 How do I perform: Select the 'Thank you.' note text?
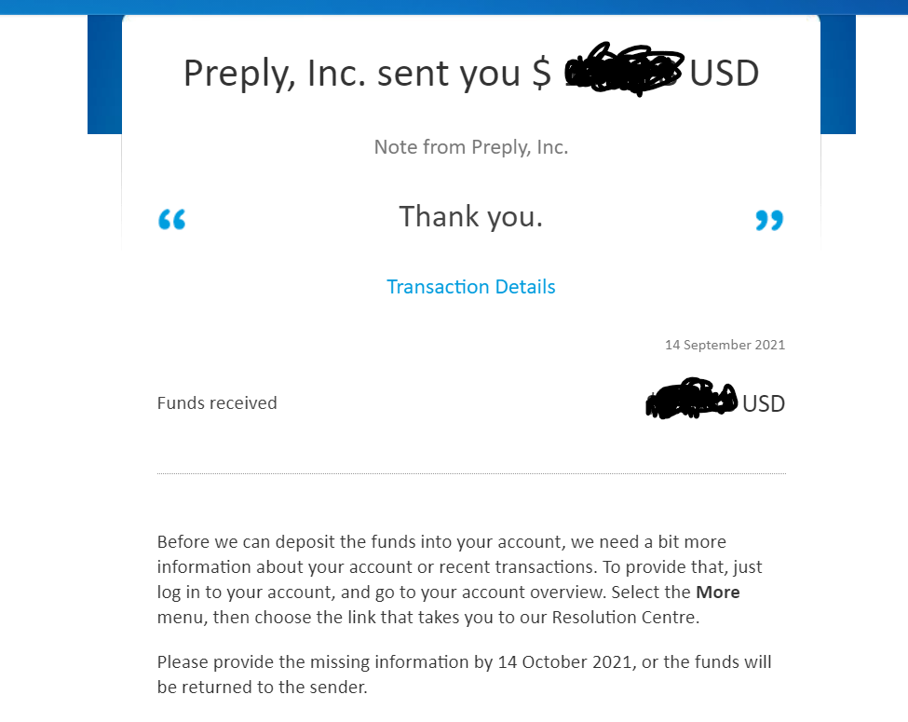(471, 217)
